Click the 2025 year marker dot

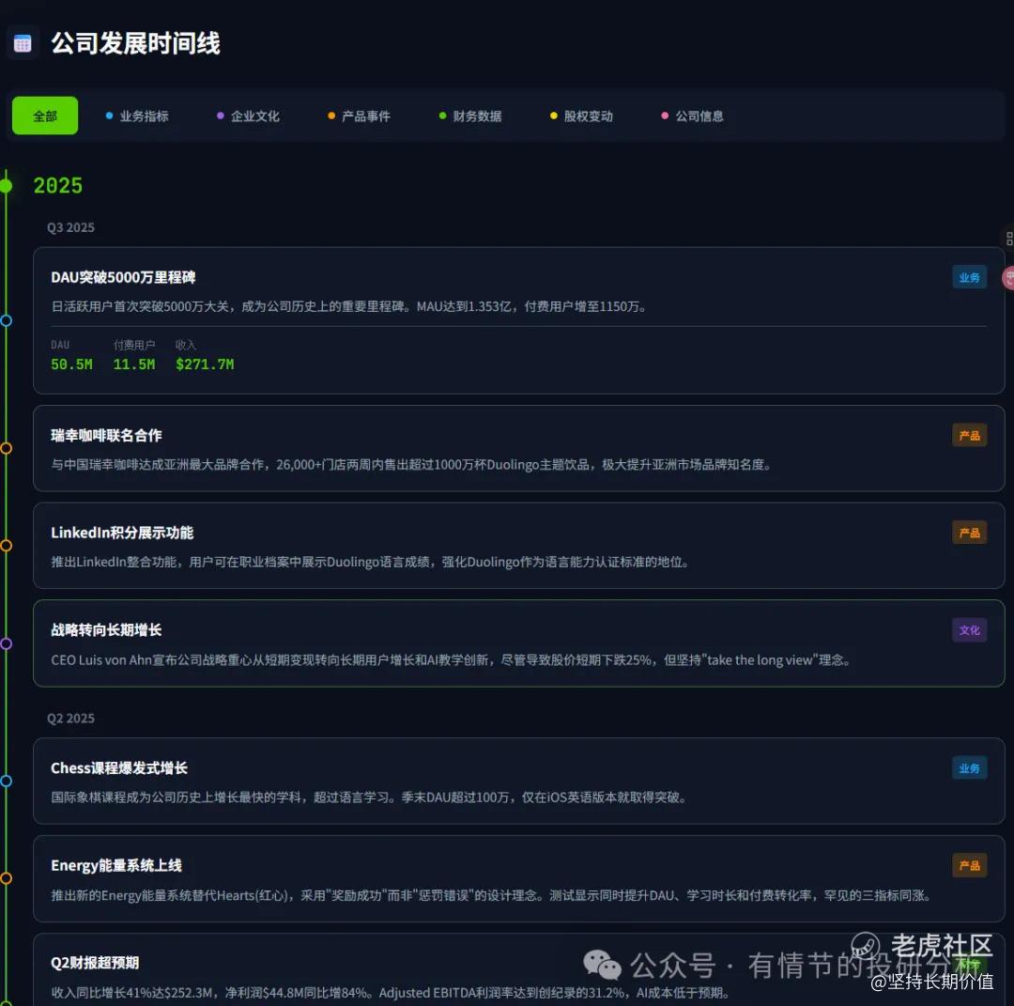point(6,186)
